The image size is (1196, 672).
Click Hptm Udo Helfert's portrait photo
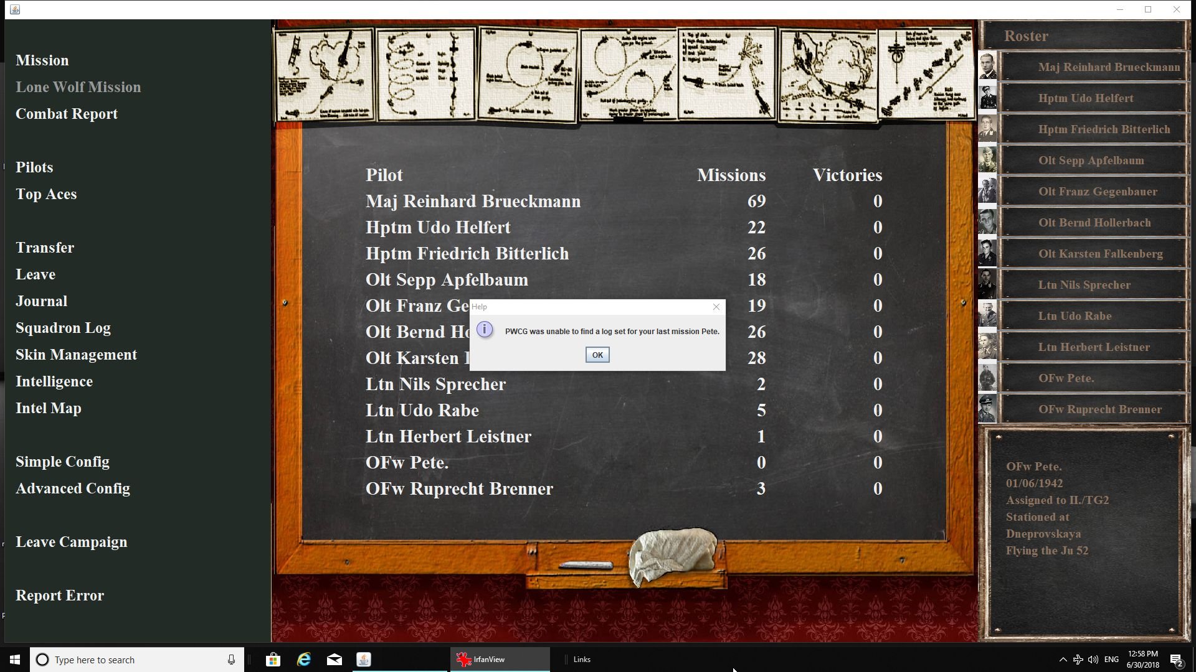point(987,98)
